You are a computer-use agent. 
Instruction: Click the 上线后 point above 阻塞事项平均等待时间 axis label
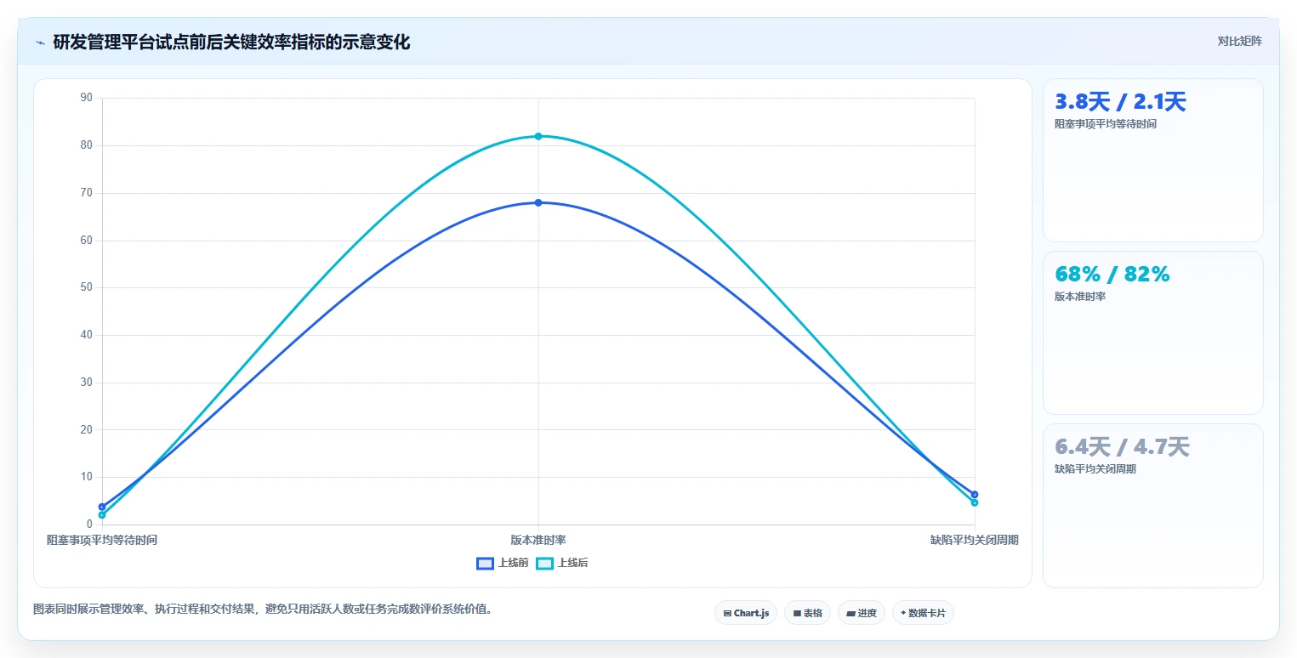pos(102,514)
